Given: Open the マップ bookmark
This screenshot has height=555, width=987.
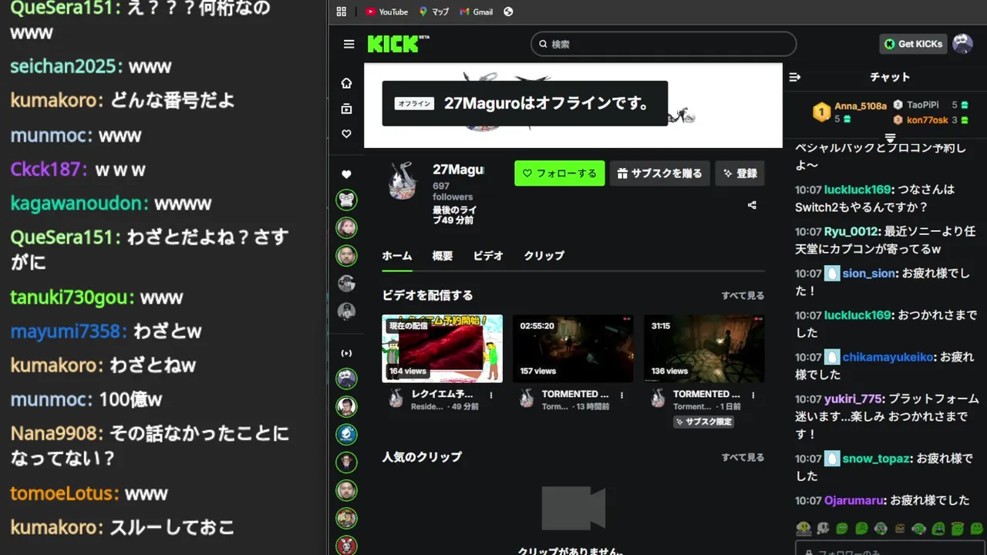Looking at the screenshot, I should (434, 12).
